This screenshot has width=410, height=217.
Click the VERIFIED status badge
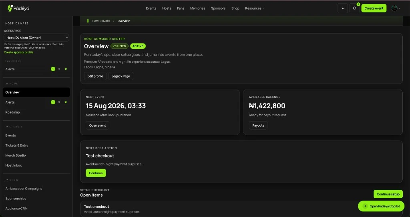119,46
